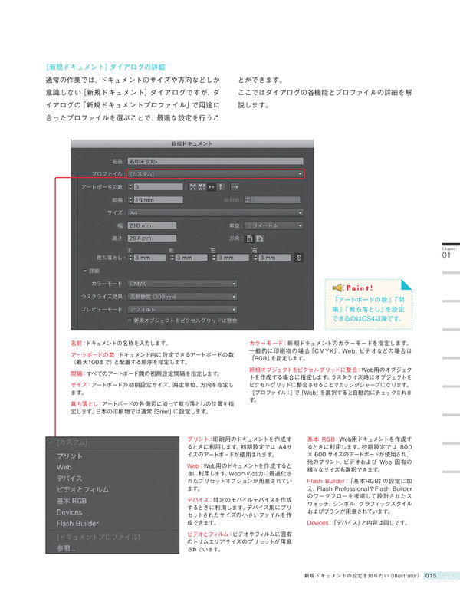Open the プロファイル dropdown
460x592 pixels.
215,174
